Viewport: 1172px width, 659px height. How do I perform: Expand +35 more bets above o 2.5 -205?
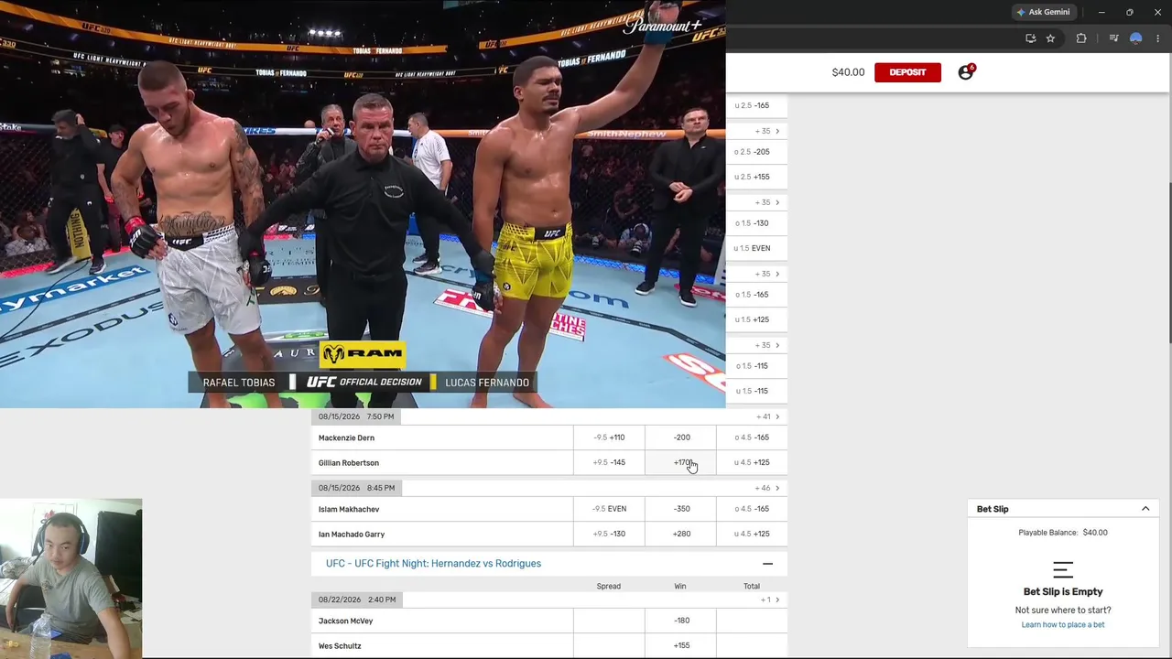[767, 131]
